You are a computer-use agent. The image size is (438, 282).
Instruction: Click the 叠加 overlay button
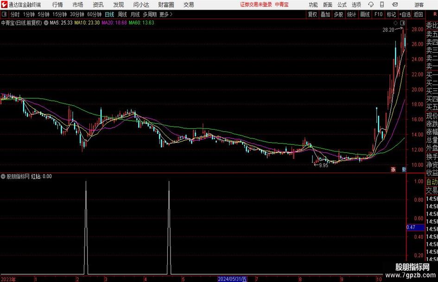325,14
